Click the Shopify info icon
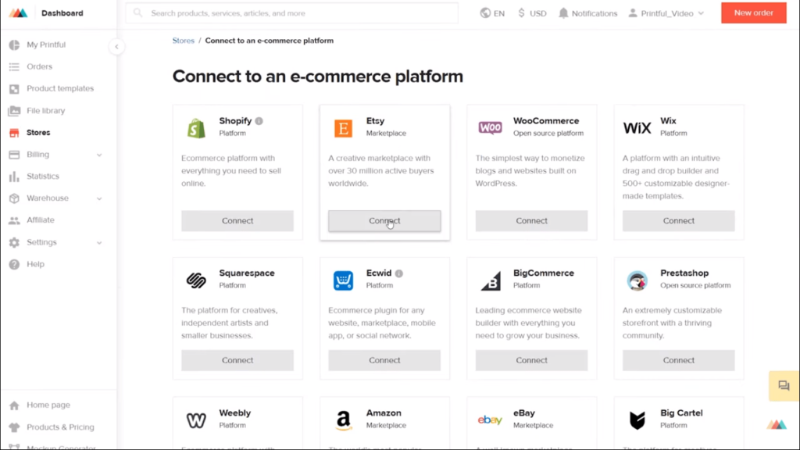 coord(259,121)
